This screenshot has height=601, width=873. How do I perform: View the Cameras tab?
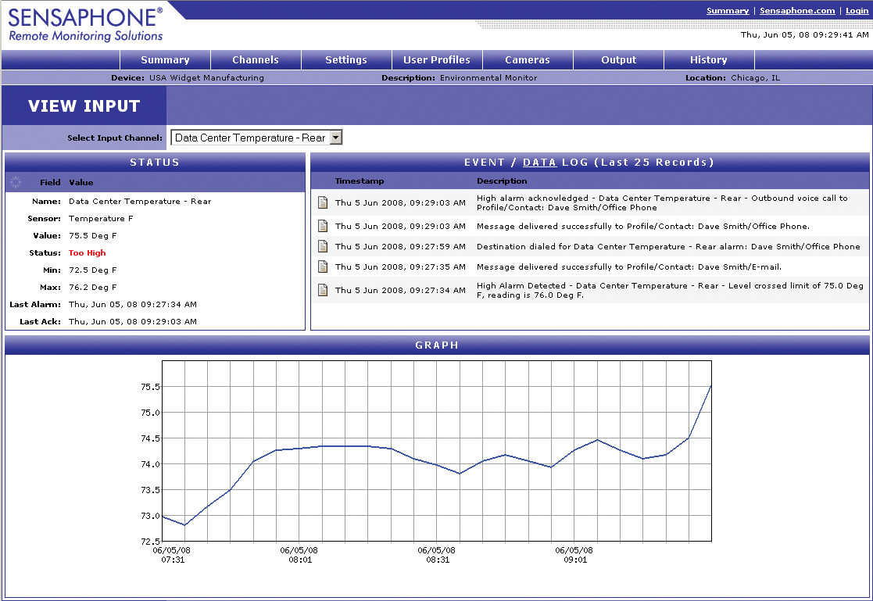(528, 60)
